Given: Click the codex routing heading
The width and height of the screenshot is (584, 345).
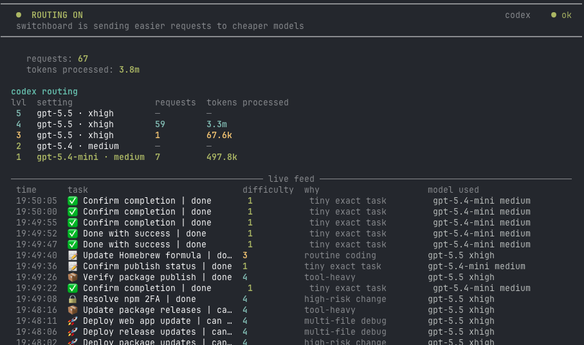Looking at the screenshot, I should (44, 92).
